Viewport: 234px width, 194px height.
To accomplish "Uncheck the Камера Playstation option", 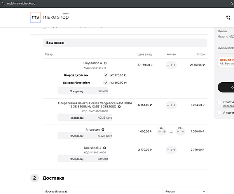I will pos(106,83).
